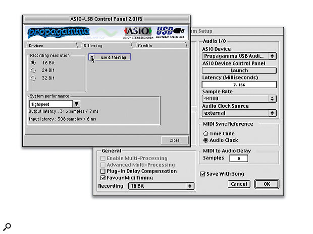313x234 pixels.
Task: Confirm the Setup dialog with OK
Action: tap(267, 184)
